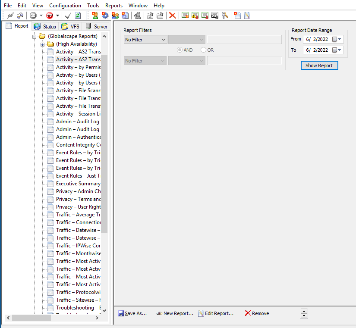Select the Executive Summary report
The width and height of the screenshot is (356, 328).
pos(78,184)
